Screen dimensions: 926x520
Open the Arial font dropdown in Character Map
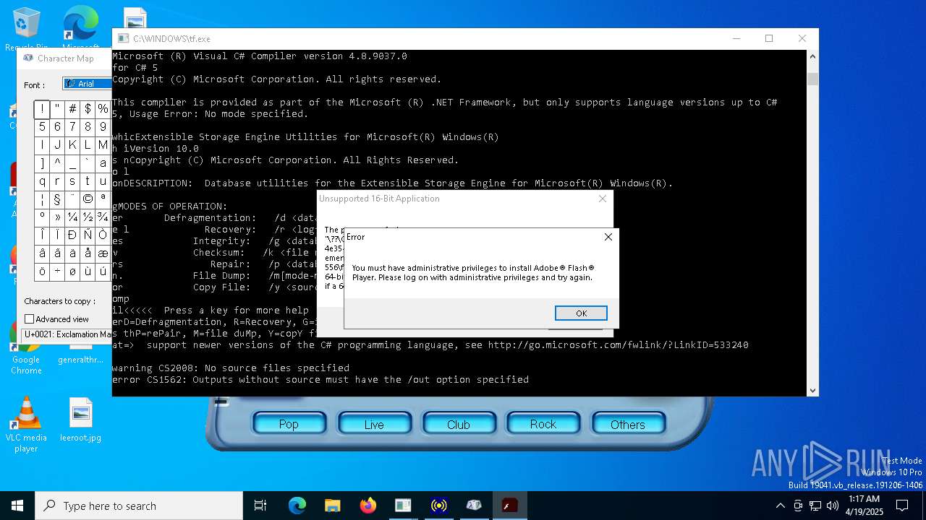[x=87, y=84]
